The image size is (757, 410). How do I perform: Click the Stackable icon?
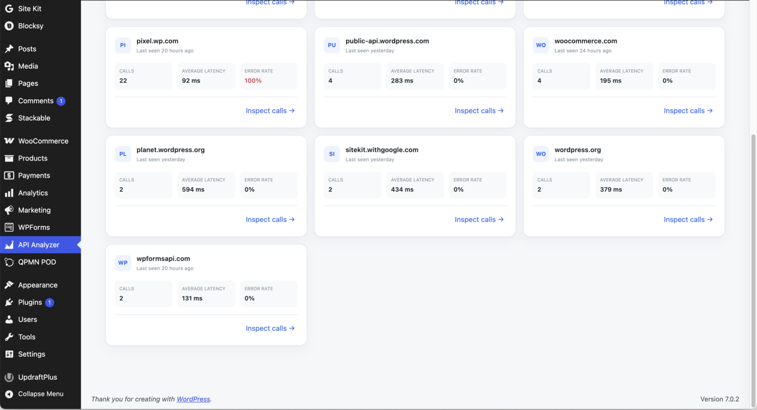coord(9,118)
